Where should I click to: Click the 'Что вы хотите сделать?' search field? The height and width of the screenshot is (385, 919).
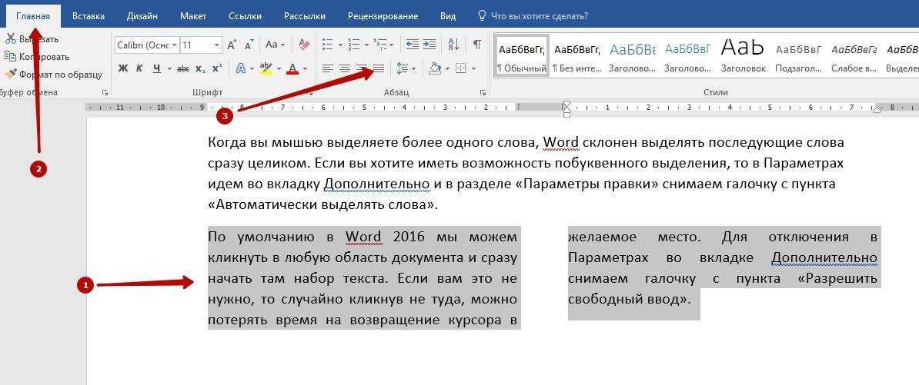(x=539, y=15)
